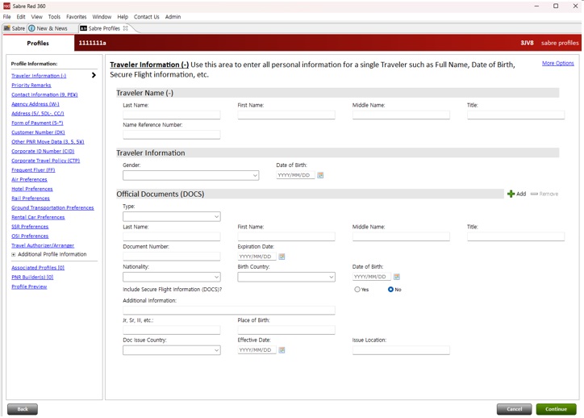The height and width of the screenshot is (418, 584).
Task: Close the Sabre Profiles tab
Action: [126, 28]
